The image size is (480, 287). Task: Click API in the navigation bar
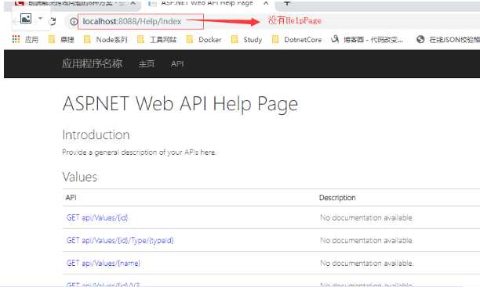tap(177, 64)
